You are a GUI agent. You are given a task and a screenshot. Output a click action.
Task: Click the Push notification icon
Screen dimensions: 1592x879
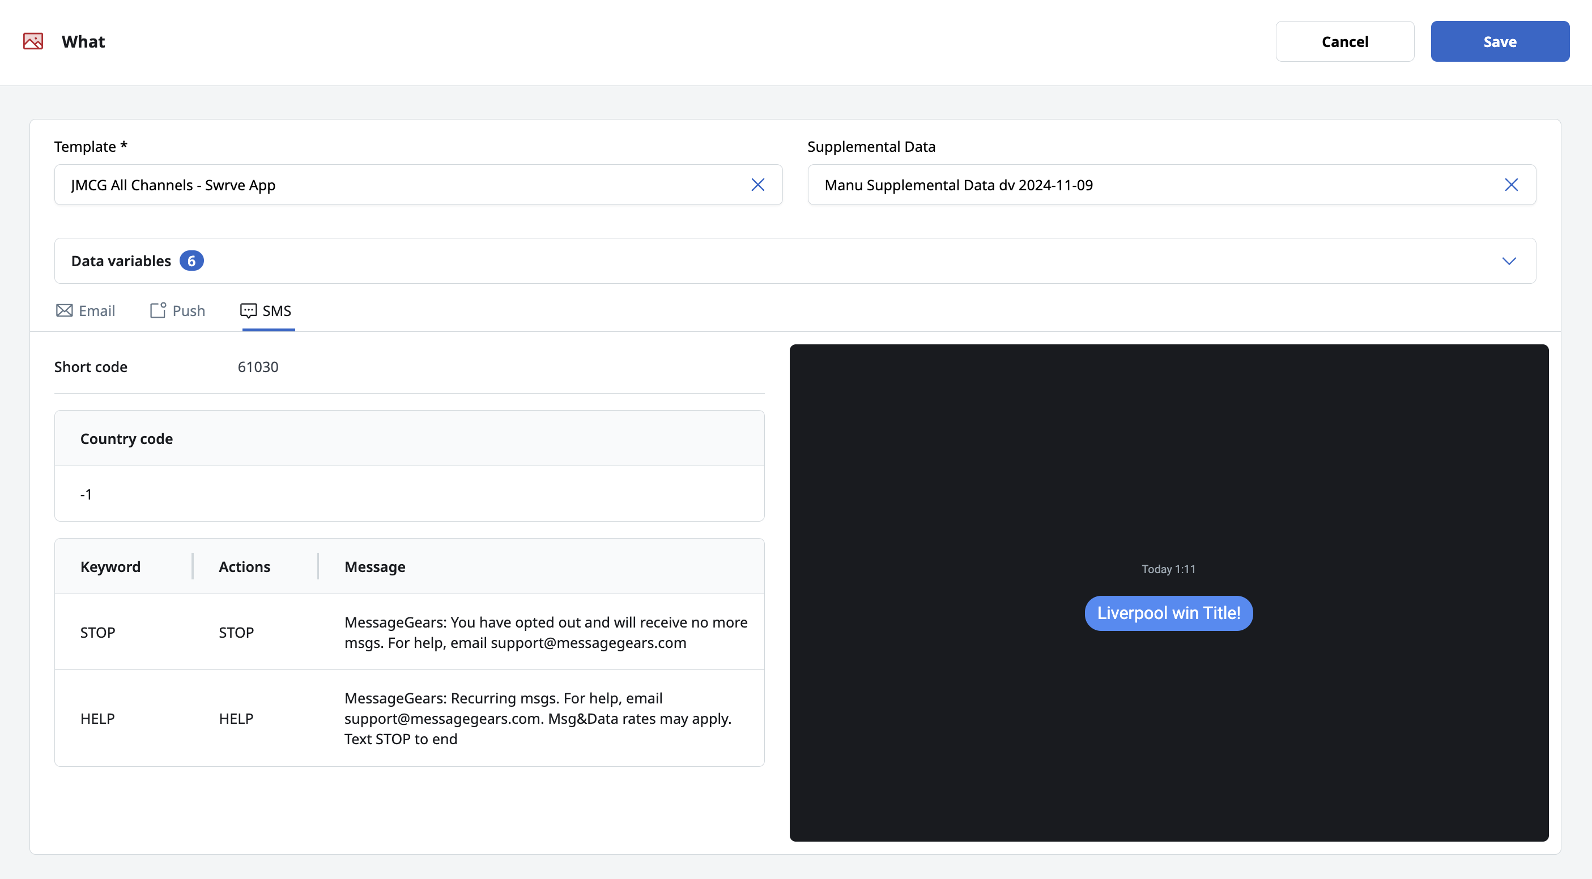click(x=158, y=310)
